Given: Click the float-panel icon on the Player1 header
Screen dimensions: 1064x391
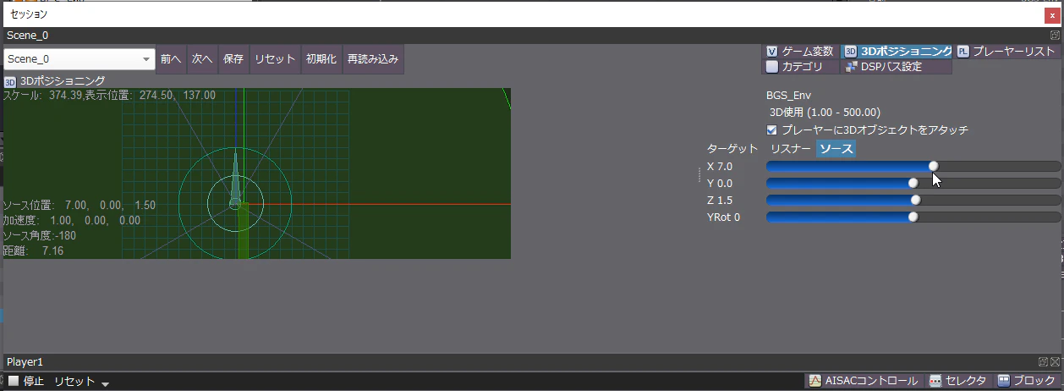Looking at the screenshot, I should (1044, 361).
